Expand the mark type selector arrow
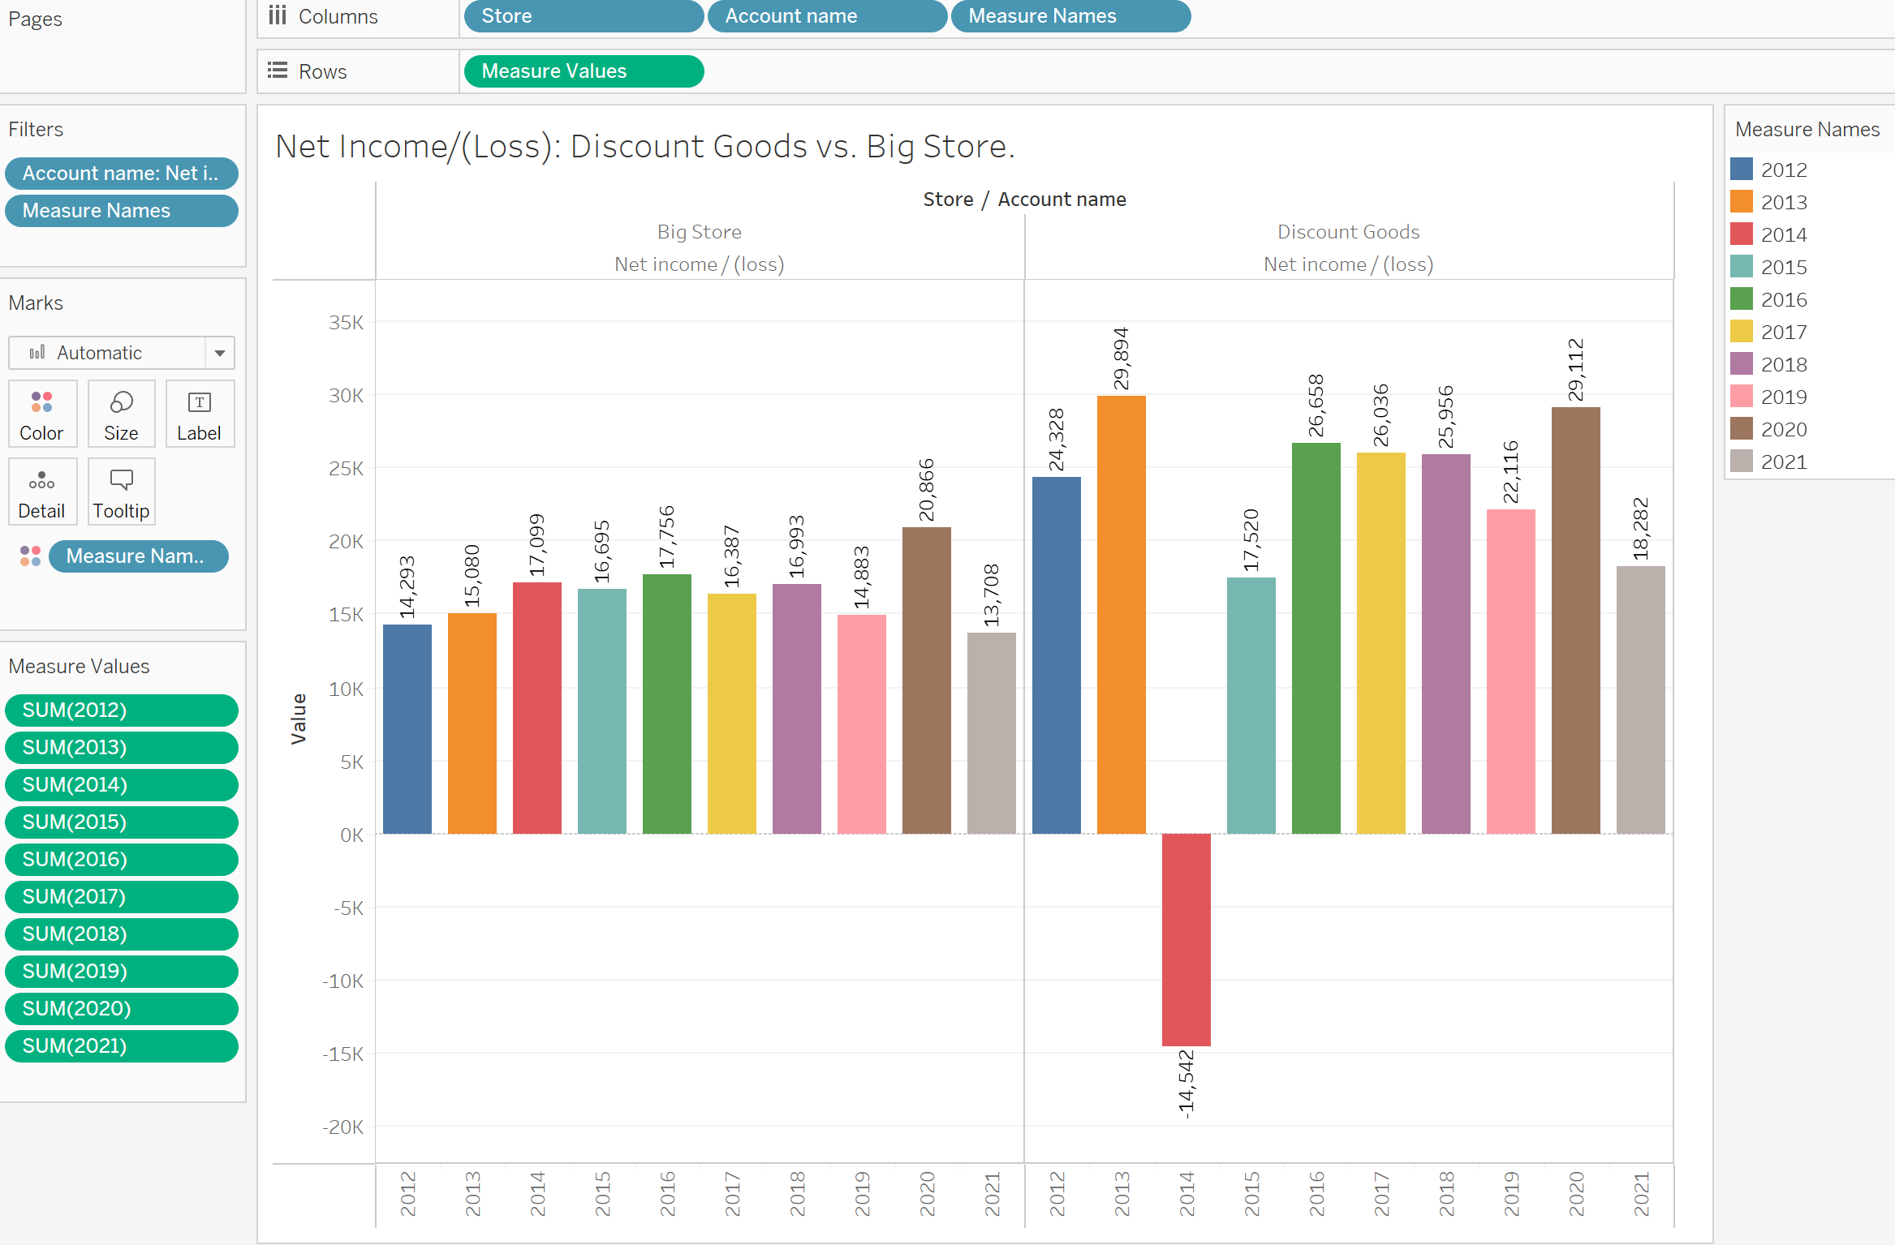The image size is (1895, 1245). tap(218, 352)
